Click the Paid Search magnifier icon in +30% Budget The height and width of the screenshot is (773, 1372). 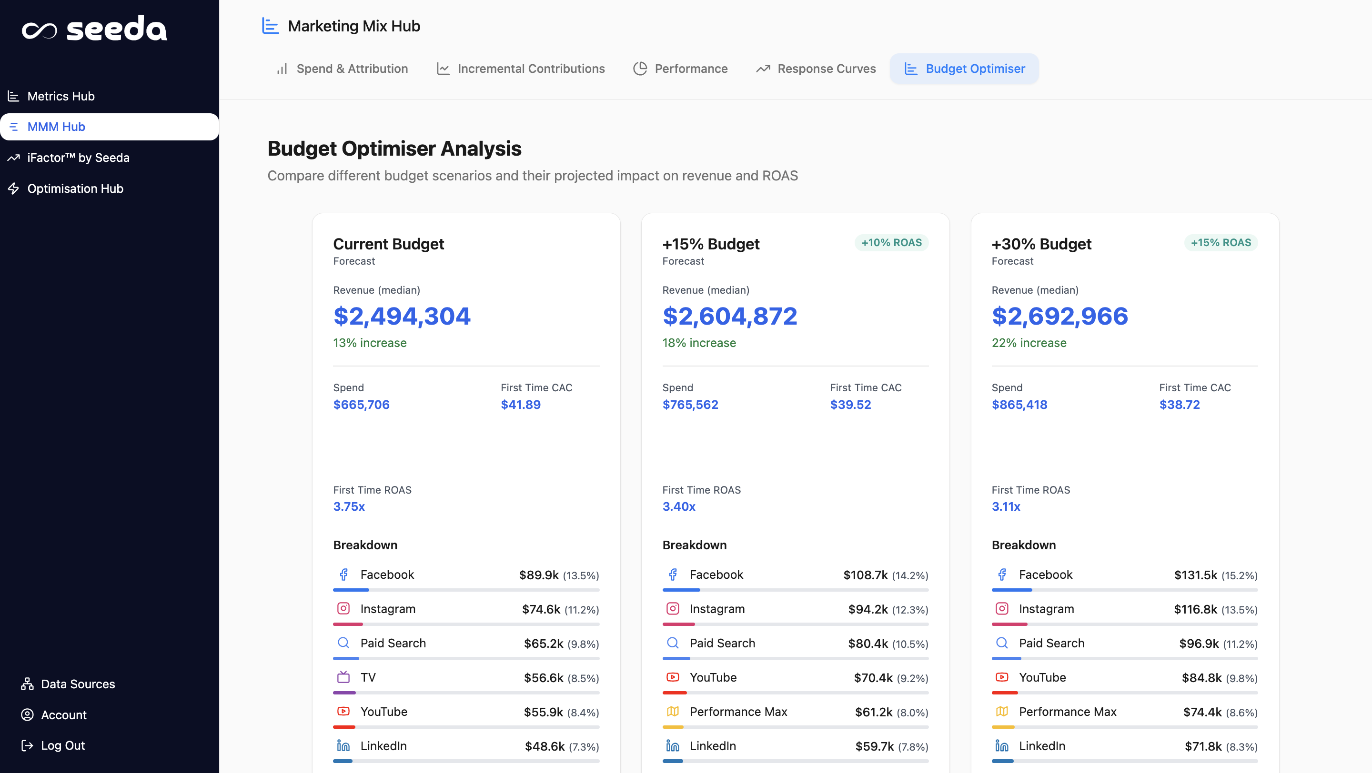1002,643
